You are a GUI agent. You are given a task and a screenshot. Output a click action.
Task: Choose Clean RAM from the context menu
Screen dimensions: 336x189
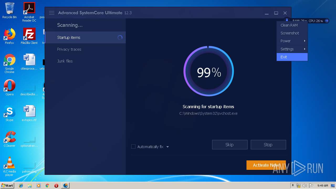click(x=292, y=25)
